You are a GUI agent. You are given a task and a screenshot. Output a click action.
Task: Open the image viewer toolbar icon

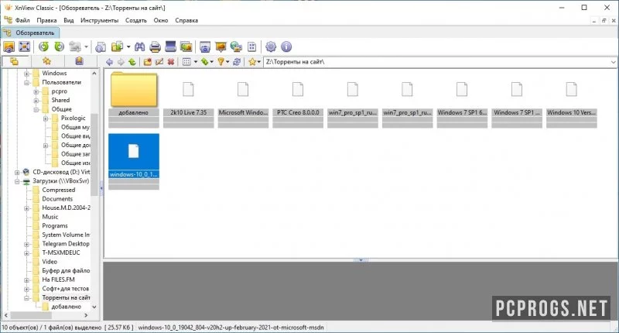click(9, 47)
